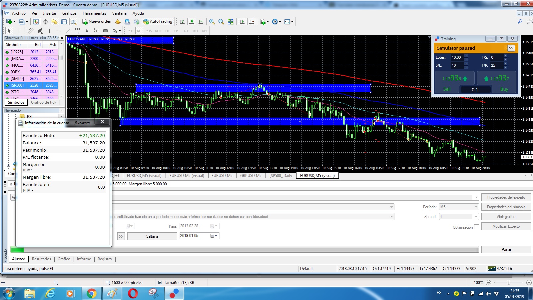Viewport: 533px width, 300px height.
Task: Switch to the [SP500],Daily chart tab
Action: tap(280, 176)
